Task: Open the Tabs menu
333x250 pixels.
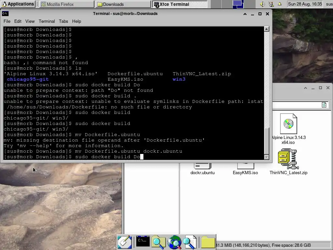Action: pyautogui.click(x=63, y=21)
